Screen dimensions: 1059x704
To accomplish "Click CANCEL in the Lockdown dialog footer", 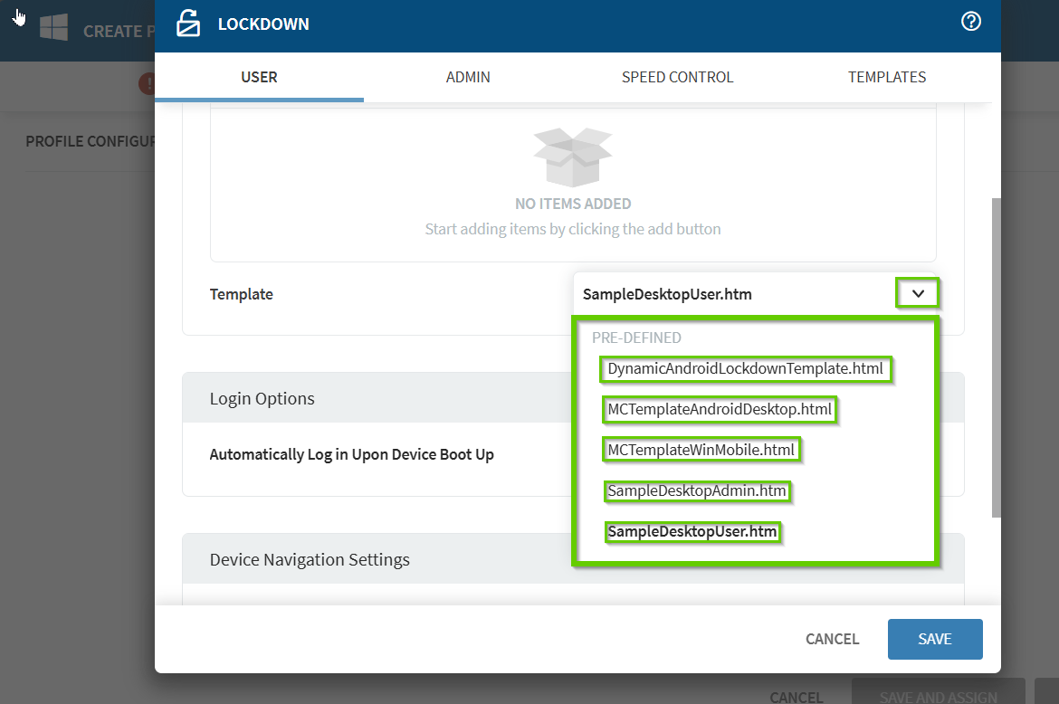I will [832, 639].
